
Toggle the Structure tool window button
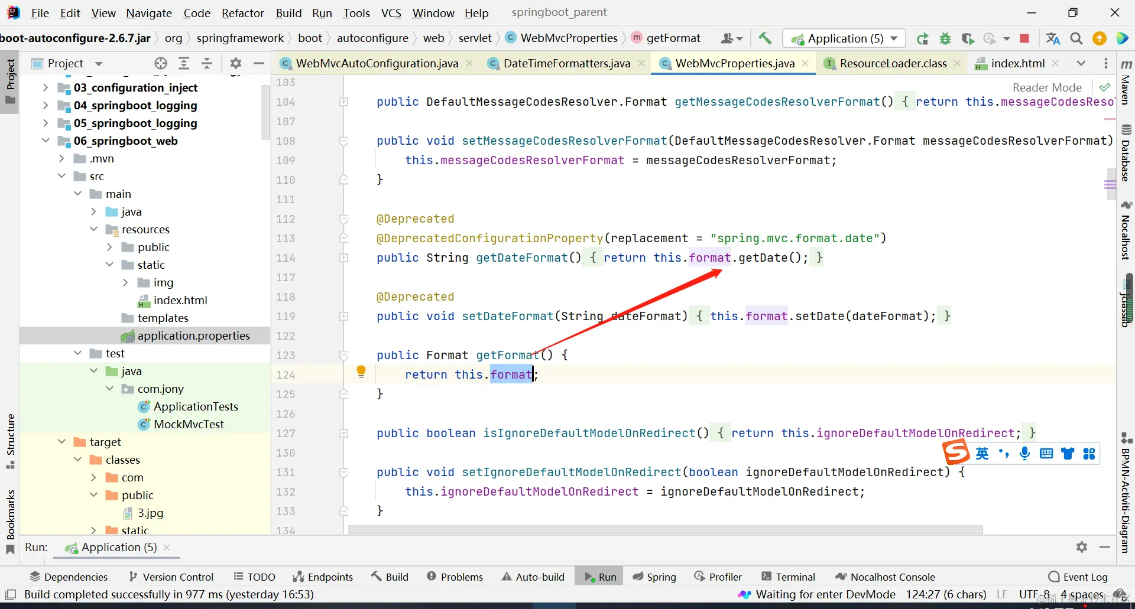click(10, 441)
